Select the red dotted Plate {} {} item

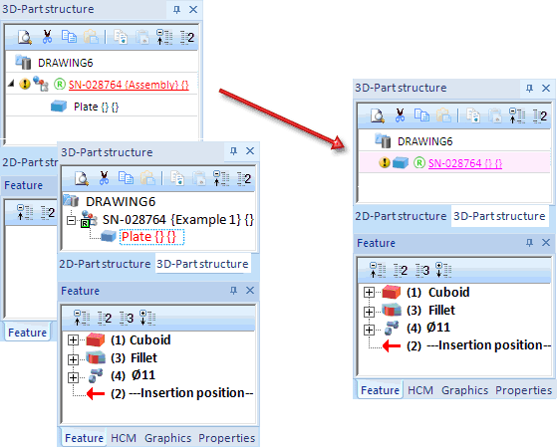[x=151, y=237]
